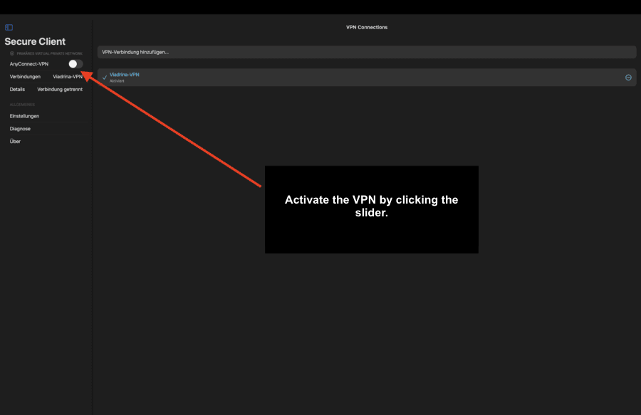Click the Viadrina-VPN checkmark icon
This screenshot has height=415, width=641.
click(105, 77)
